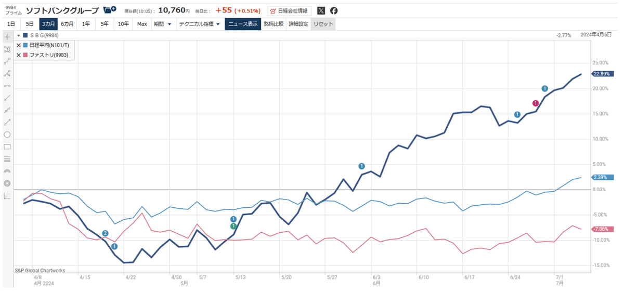Select the arrow drawing tool
Screen dimensions: 624x292
pos(7,122)
